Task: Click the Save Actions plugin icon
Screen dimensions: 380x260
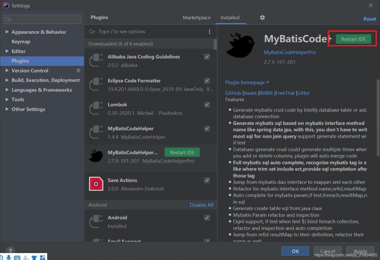Action: coord(96,184)
